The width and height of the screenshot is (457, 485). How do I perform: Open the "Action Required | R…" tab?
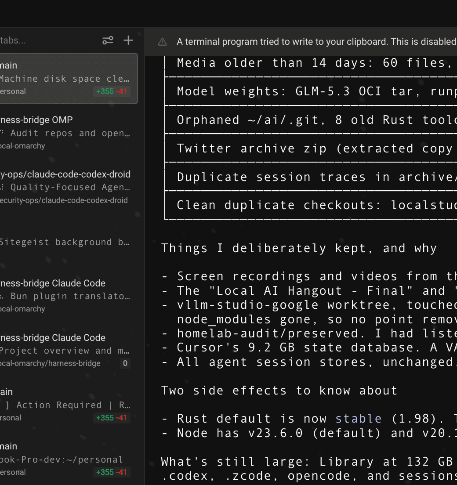[68, 405]
